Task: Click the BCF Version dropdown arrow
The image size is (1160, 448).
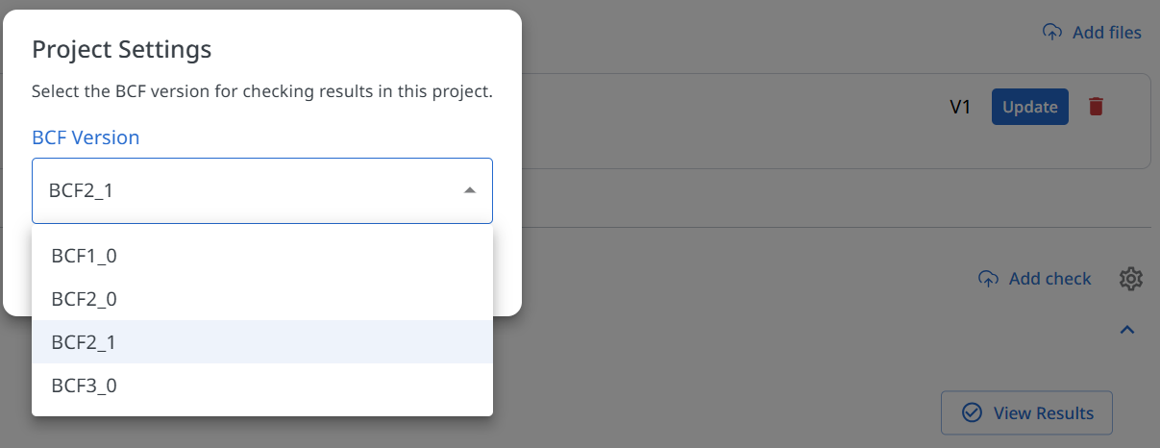Action: (x=469, y=190)
